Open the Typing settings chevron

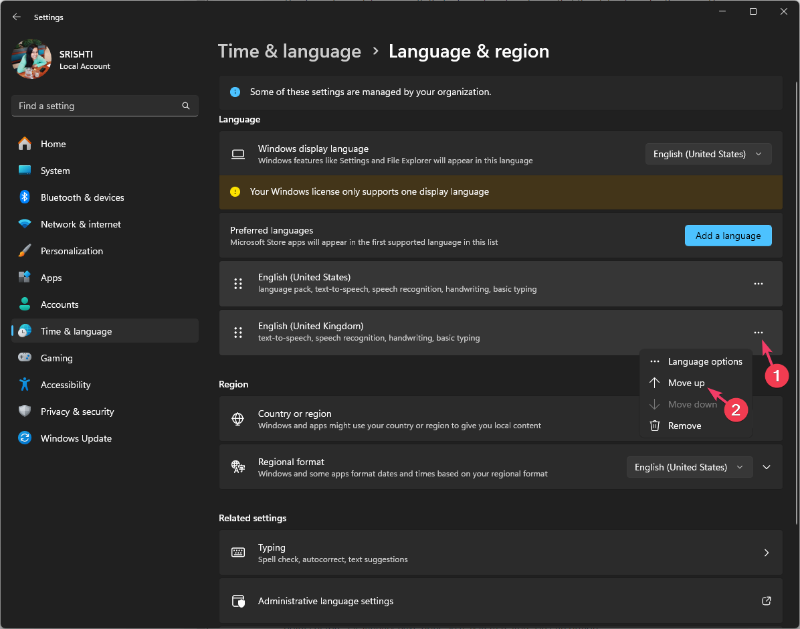point(767,553)
